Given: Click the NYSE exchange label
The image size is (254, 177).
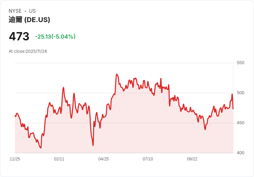Looking at the screenshot, I should click(x=15, y=11).
